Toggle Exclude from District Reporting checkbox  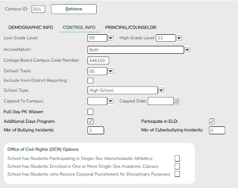click(91, 81)
